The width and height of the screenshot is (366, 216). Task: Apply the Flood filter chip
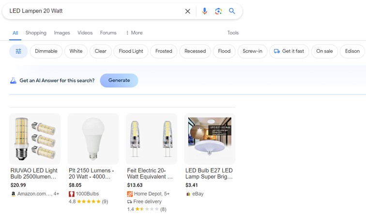pos(224,51)
